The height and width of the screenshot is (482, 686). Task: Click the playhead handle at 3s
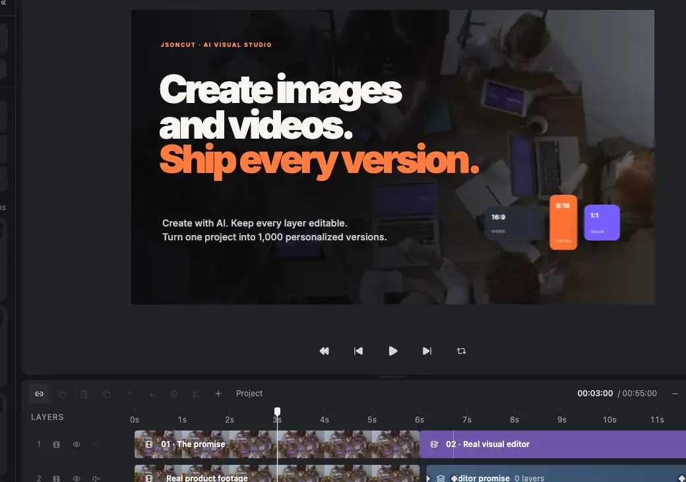[278, 411]
